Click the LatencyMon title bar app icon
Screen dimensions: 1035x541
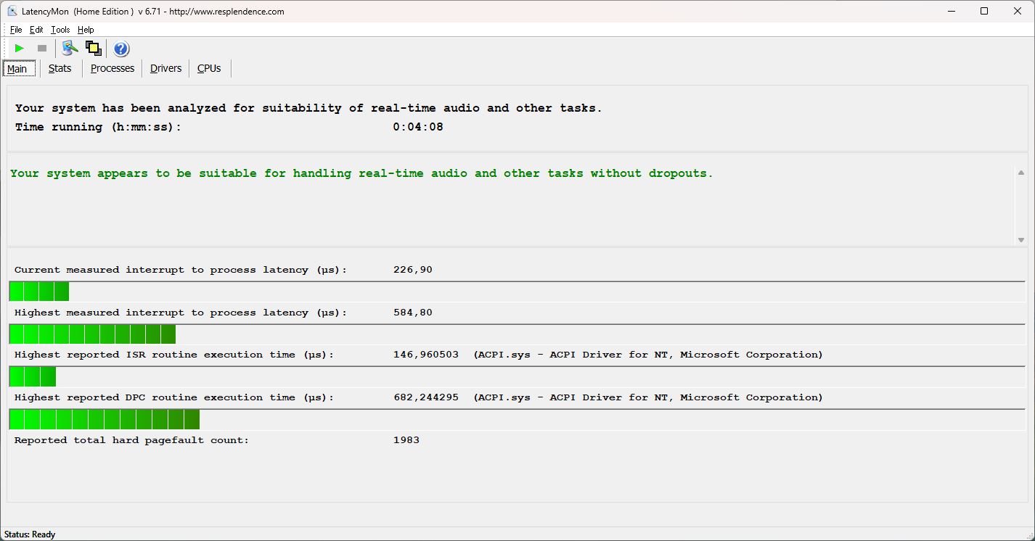(x=12, y=11)
